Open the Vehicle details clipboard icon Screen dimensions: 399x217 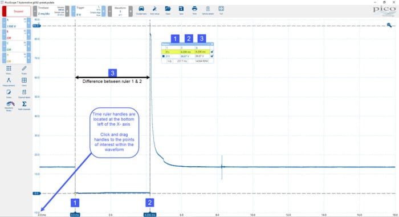tap(208, 10)
